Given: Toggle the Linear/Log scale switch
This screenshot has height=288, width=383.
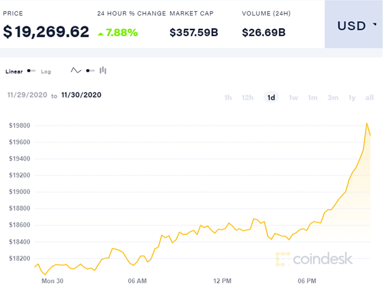Looking at the screenshot, I should click(32, 71).
